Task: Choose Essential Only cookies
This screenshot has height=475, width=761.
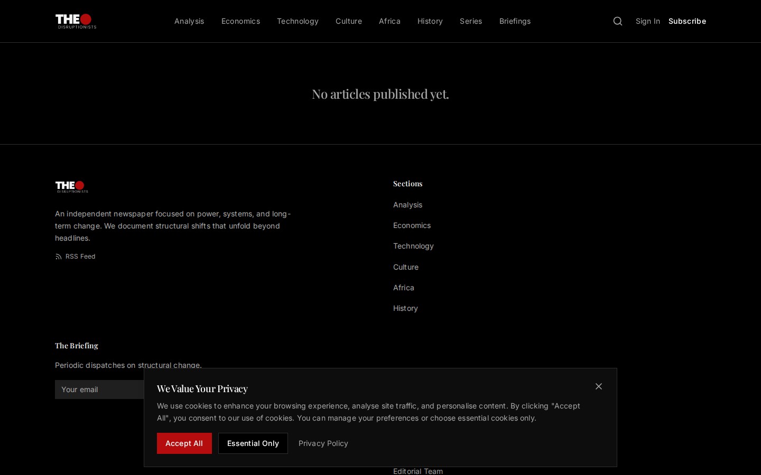Action: pos(253,443)
